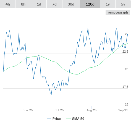Click the 22.5 y-axis value
131x126 pixels.
(x=125, y=52)
